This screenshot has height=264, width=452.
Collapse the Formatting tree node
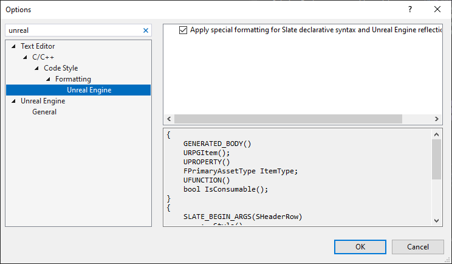[48, 79]
